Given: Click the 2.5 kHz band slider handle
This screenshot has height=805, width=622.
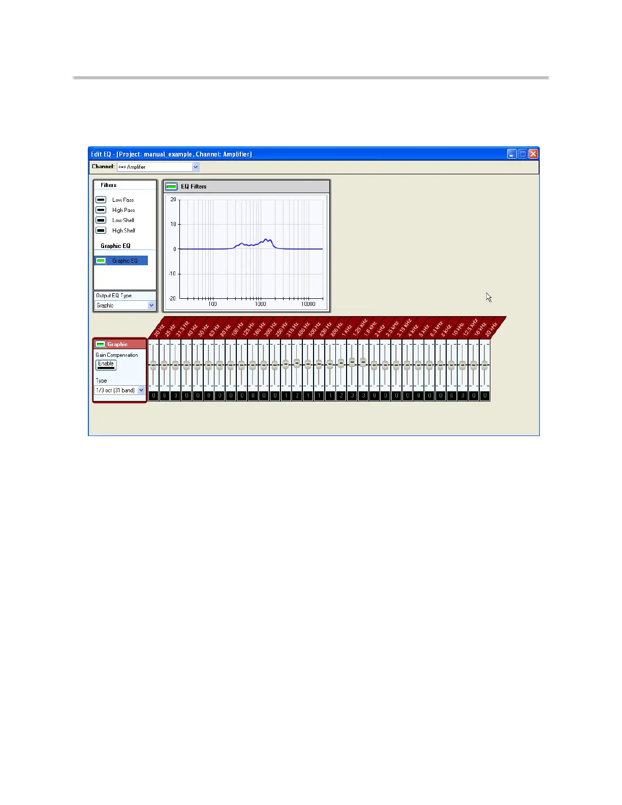Looking at the screenshot, I should click(x=385, y=365).
